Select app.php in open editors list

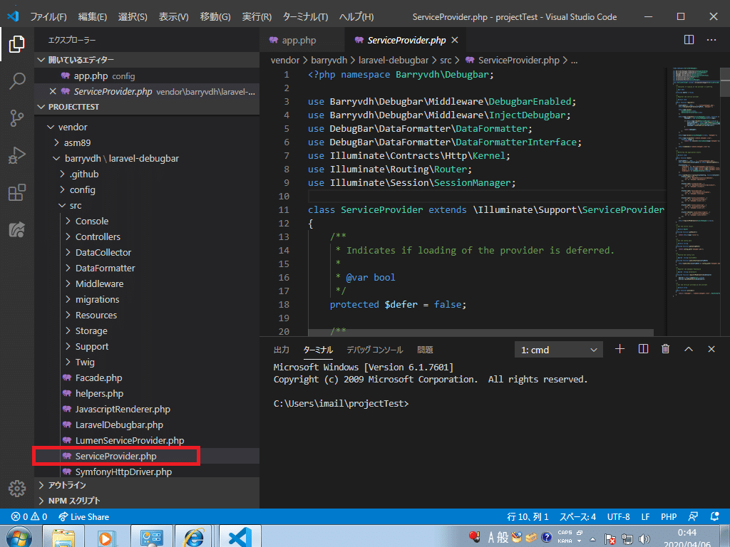146,75
